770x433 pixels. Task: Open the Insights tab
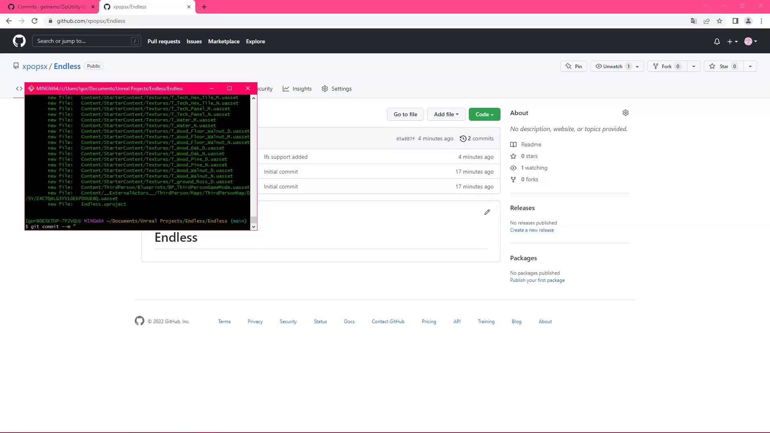pos(297,89)
